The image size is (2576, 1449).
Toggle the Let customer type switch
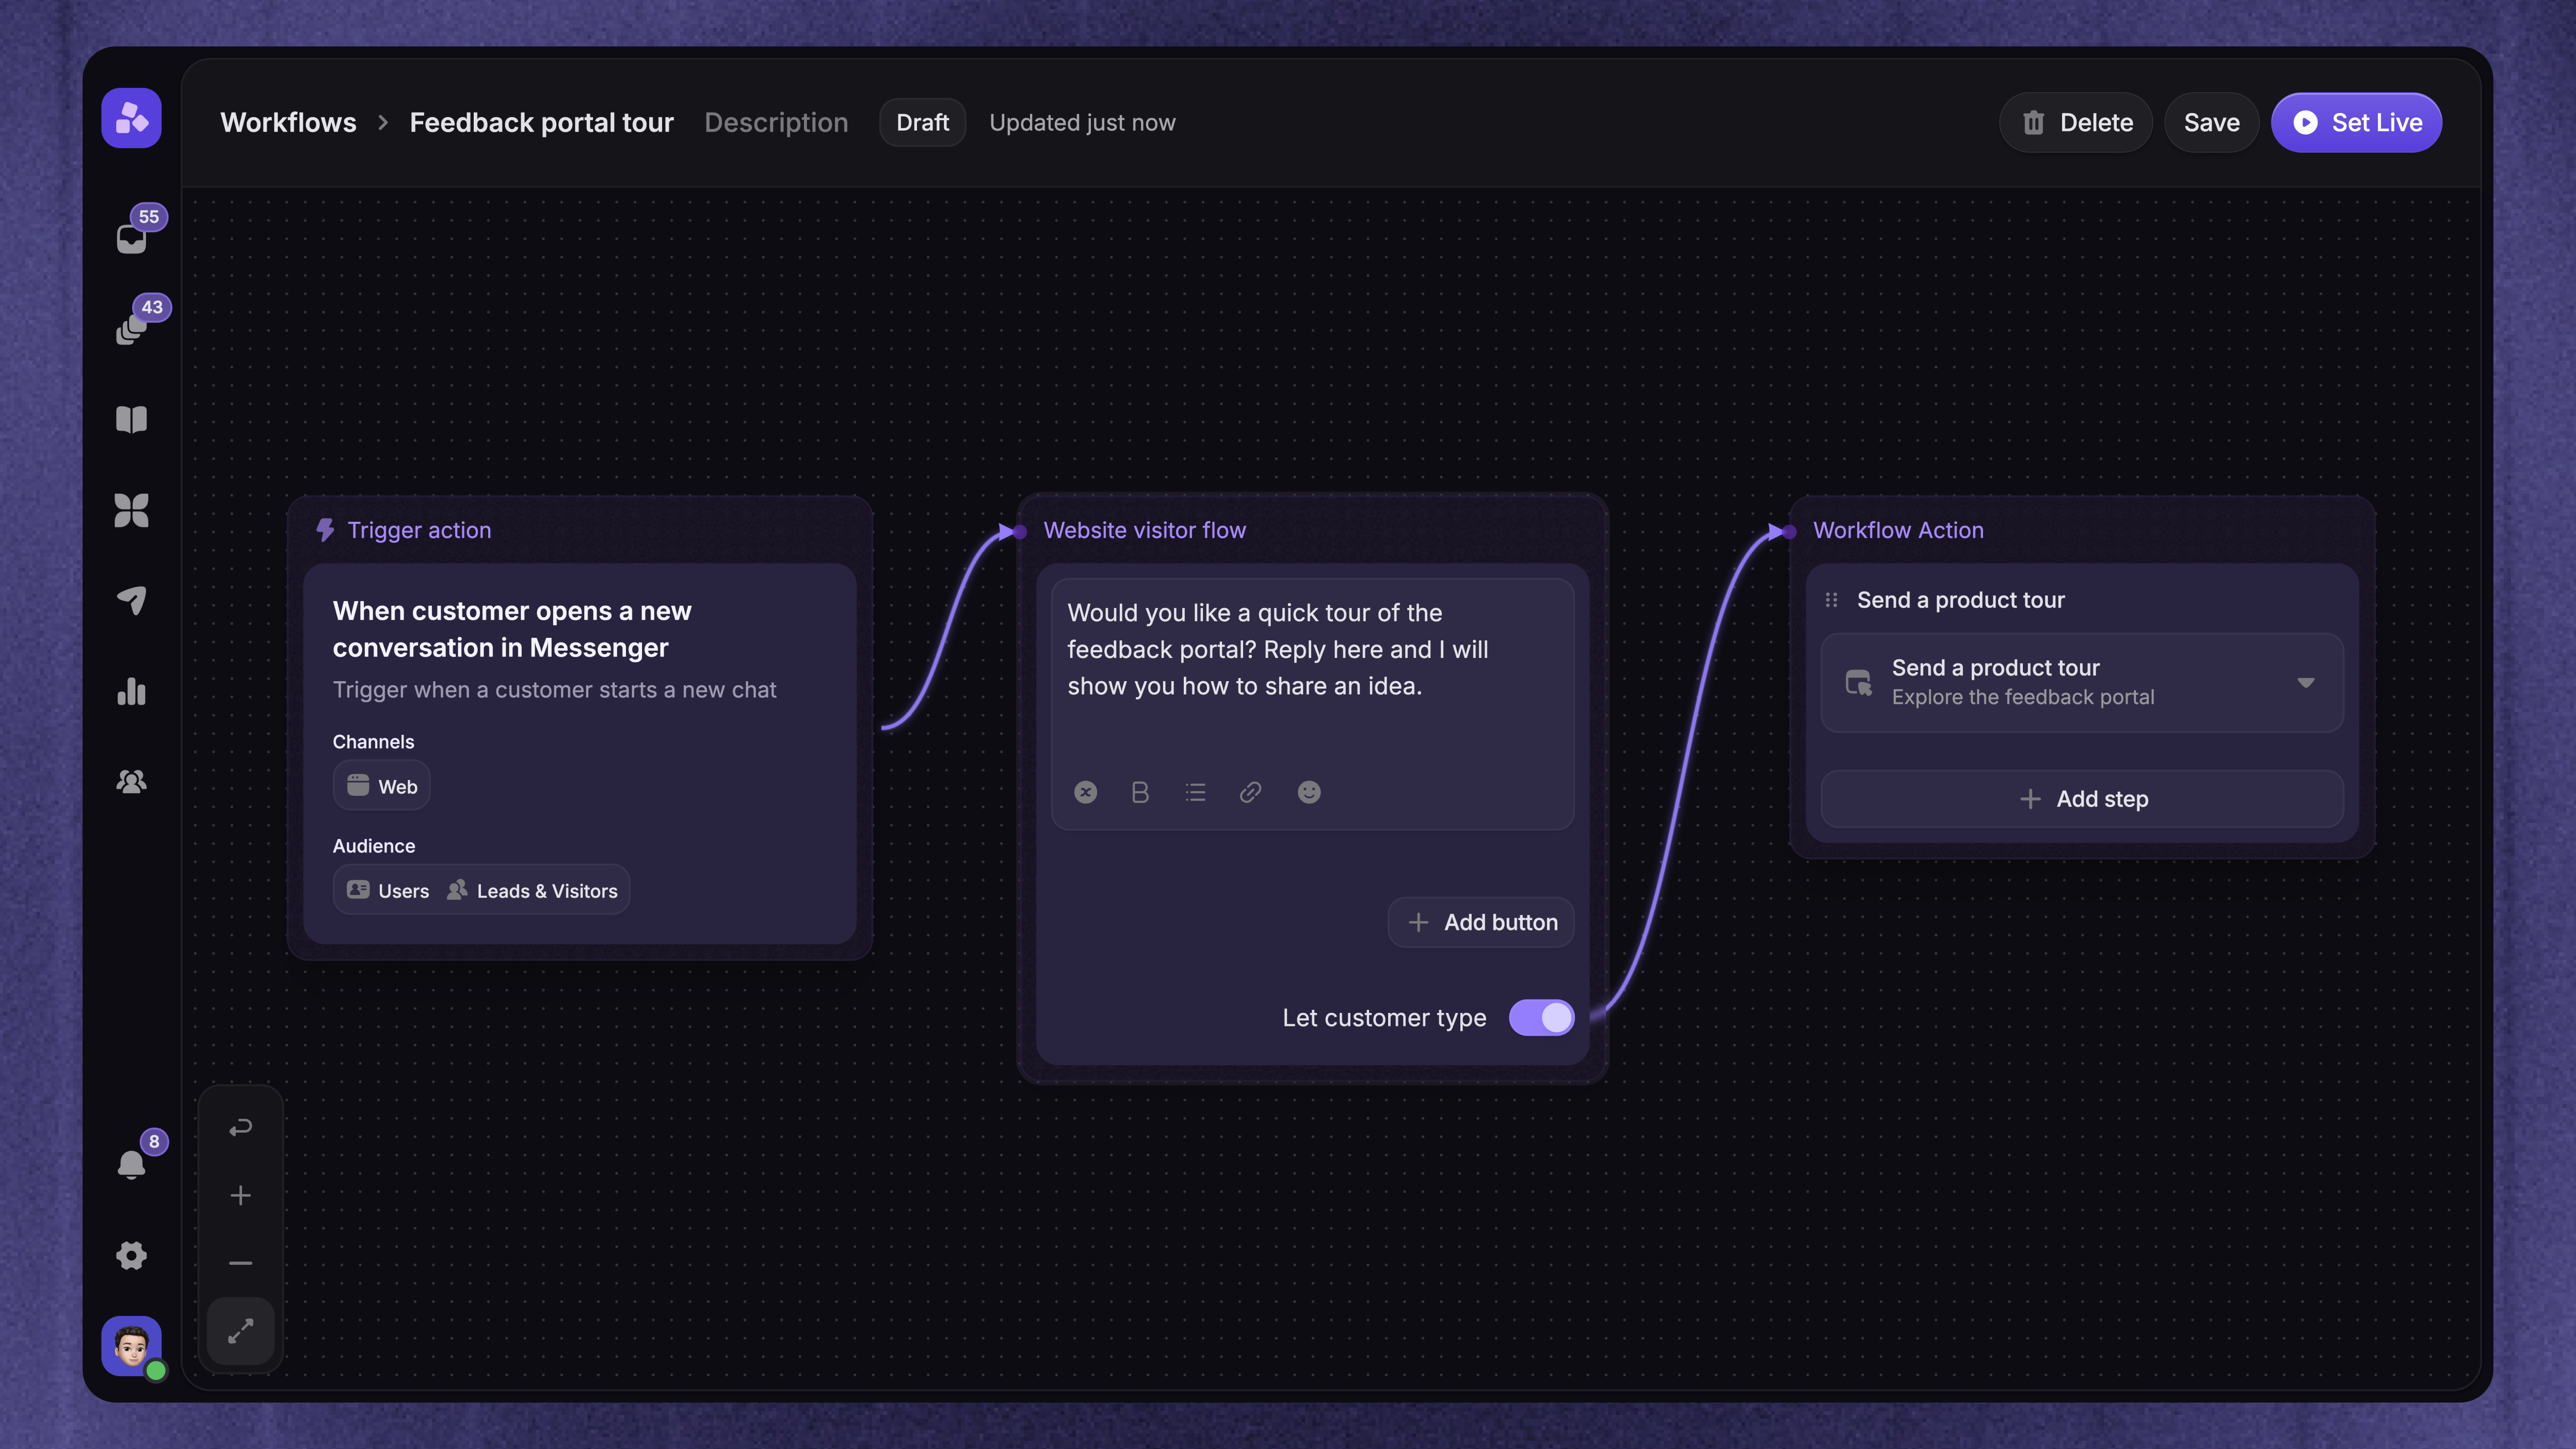tap(1541, 1017)
